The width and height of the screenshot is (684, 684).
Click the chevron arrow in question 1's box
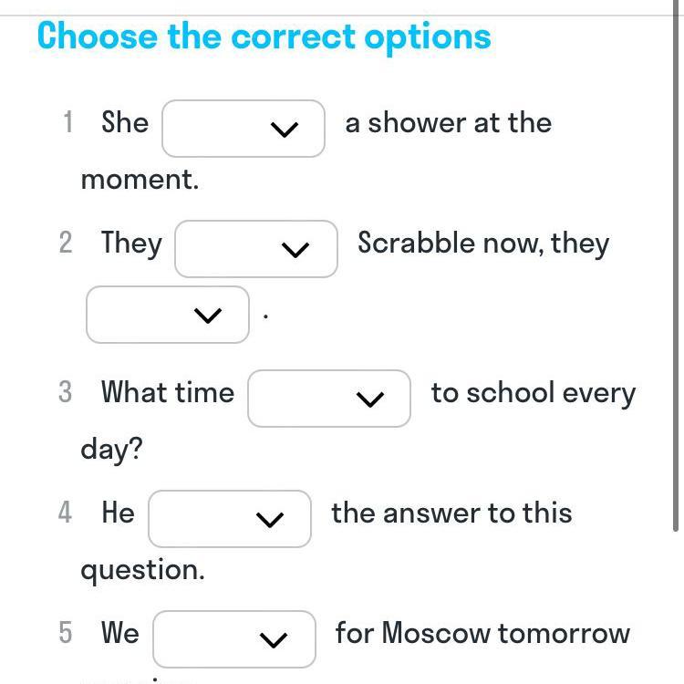pos(285,130)
